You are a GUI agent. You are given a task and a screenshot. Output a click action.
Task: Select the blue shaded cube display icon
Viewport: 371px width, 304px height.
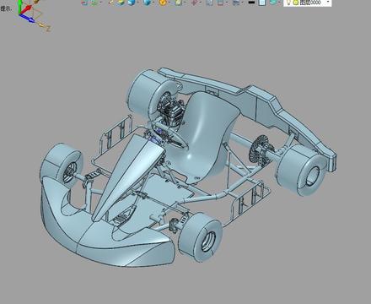tap(132, 3)
